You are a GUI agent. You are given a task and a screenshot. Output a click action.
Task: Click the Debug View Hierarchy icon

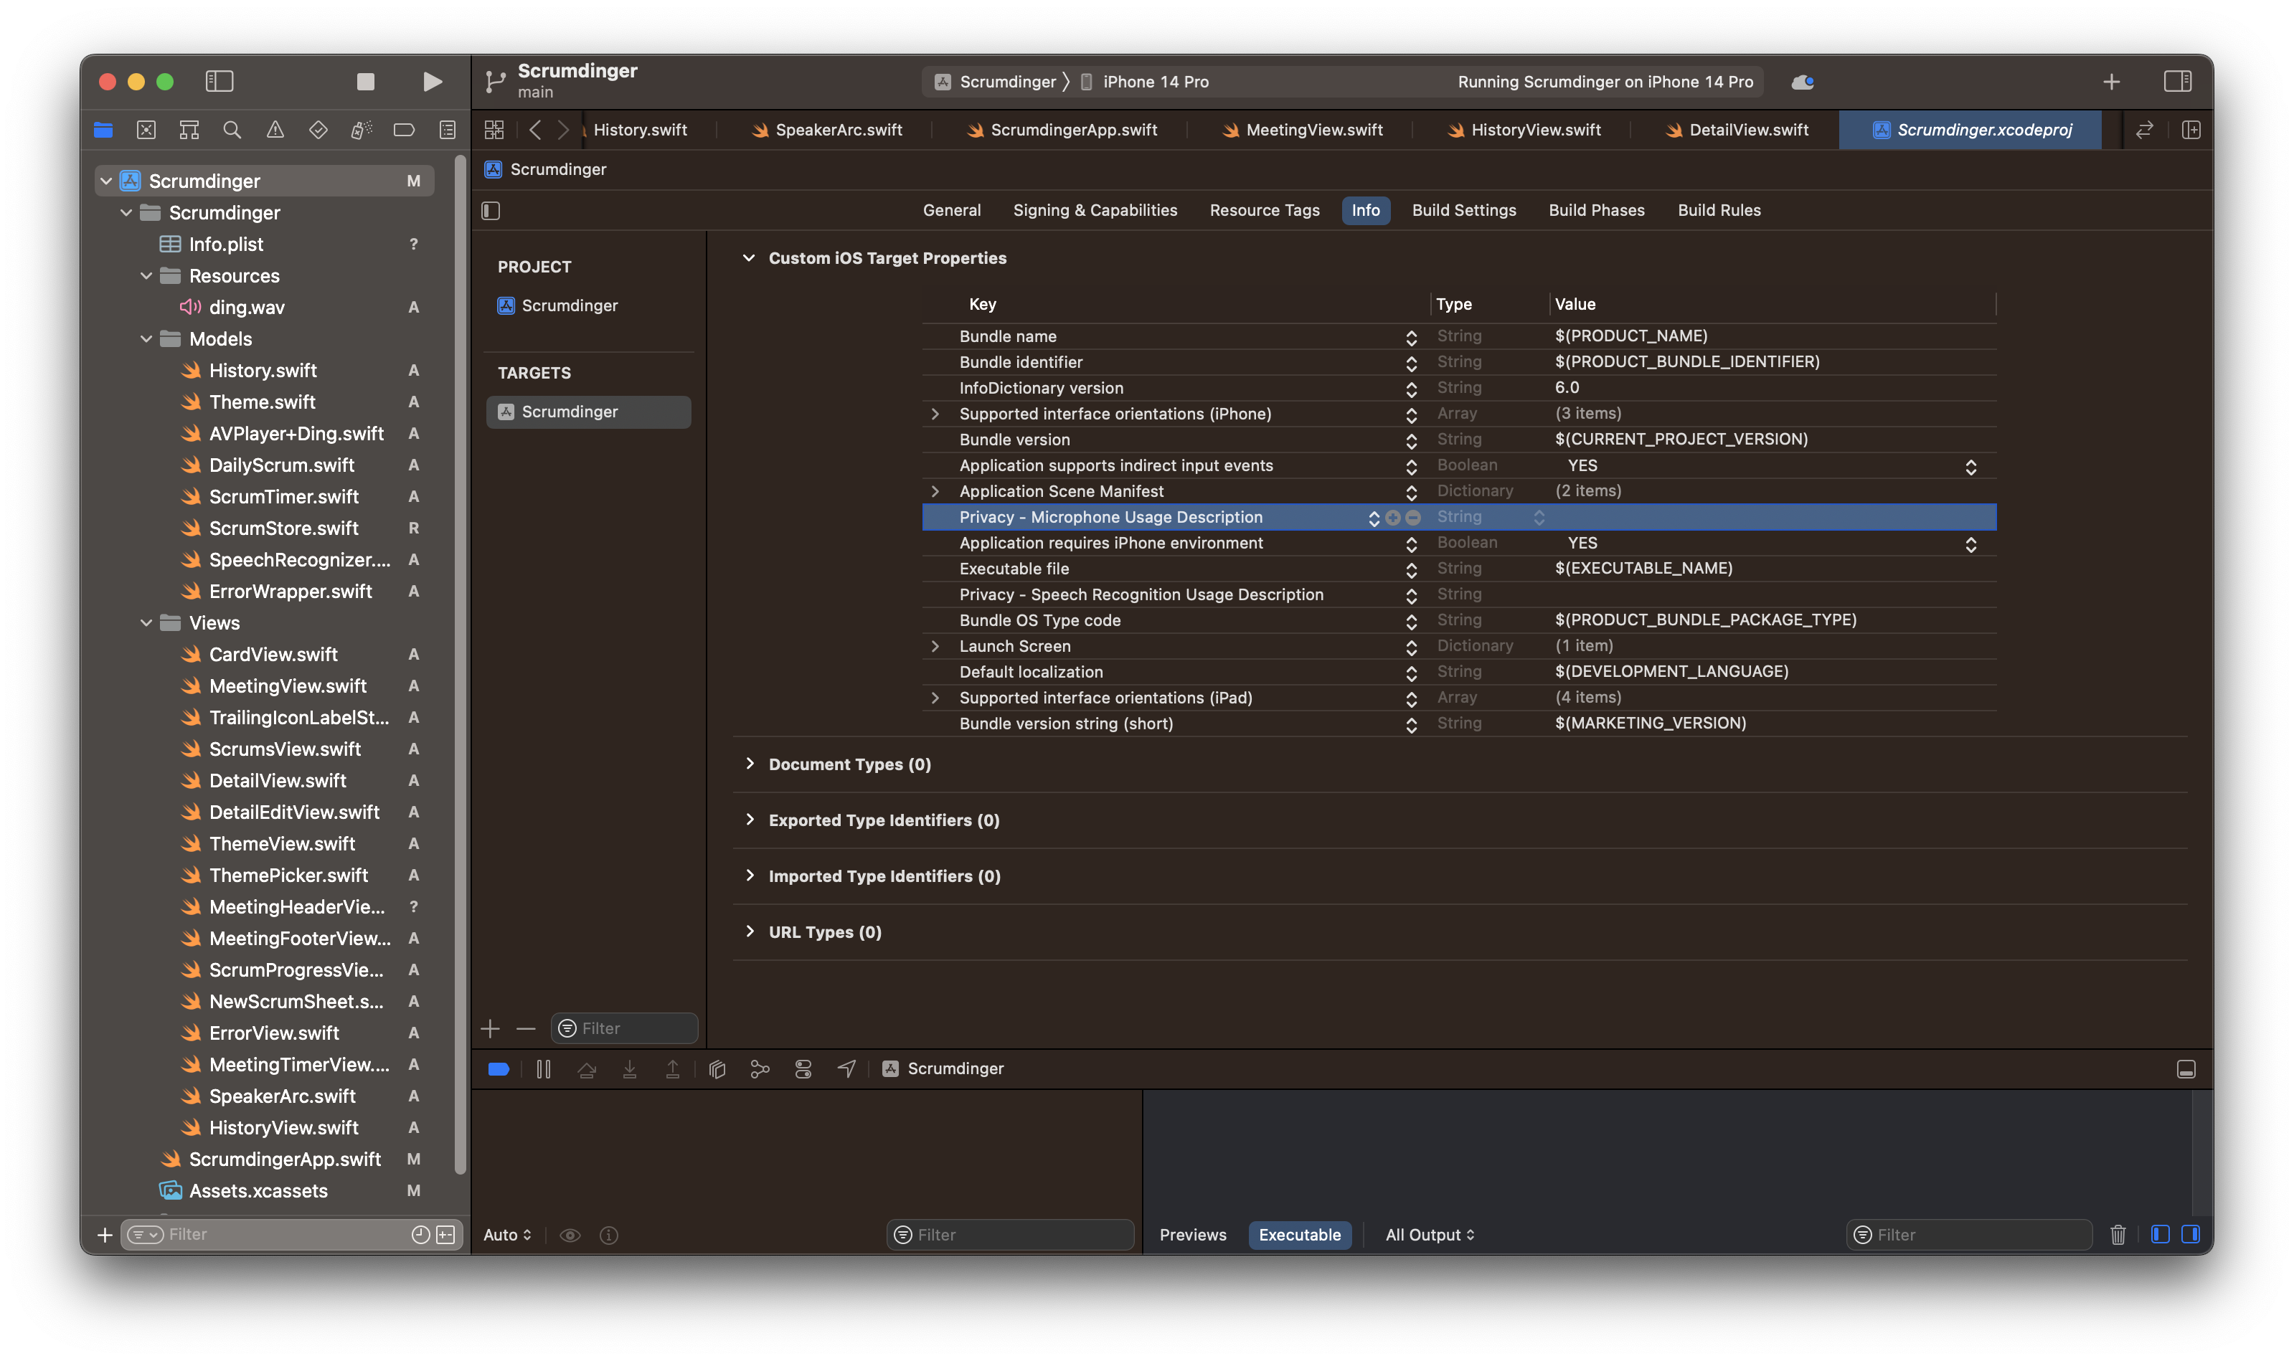click(x=717, y=1069)
